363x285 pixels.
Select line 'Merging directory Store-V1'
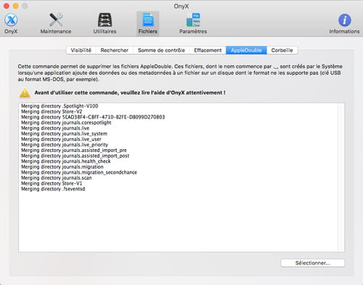tap(52, 183)
